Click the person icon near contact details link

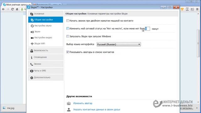pos(69,110)
